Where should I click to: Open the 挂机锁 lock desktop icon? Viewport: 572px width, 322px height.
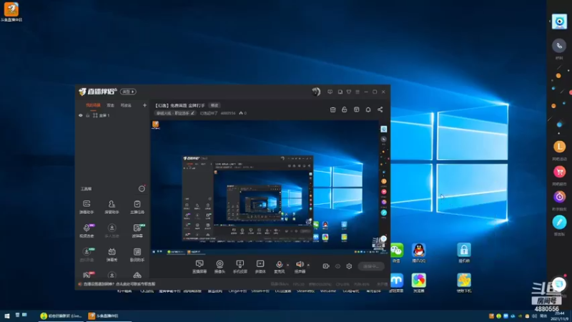pos(463,253)
